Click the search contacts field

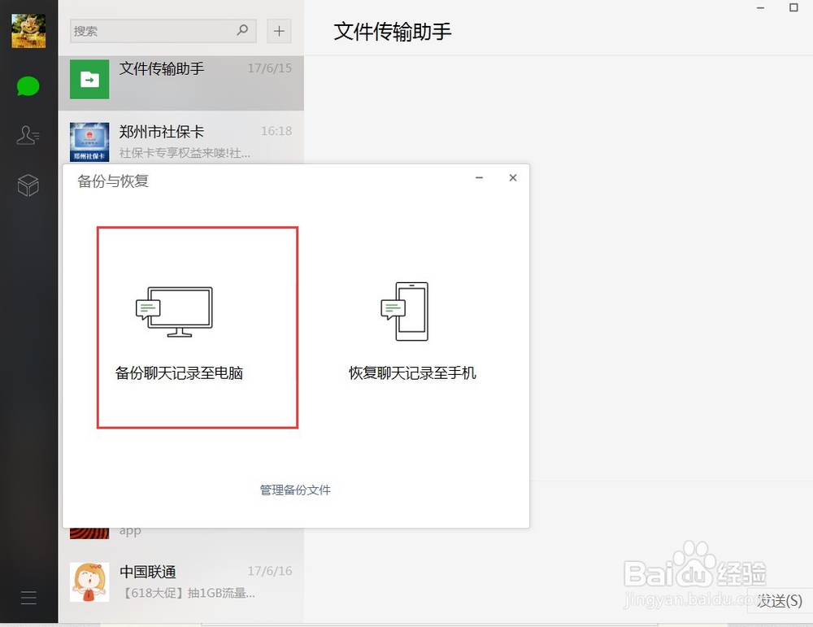pyautogui.click(x=163, y=31)
